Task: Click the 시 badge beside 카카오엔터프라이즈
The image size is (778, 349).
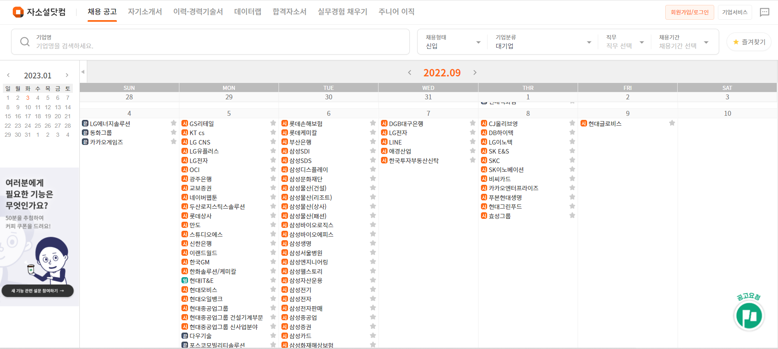Action: pos(484,188)
